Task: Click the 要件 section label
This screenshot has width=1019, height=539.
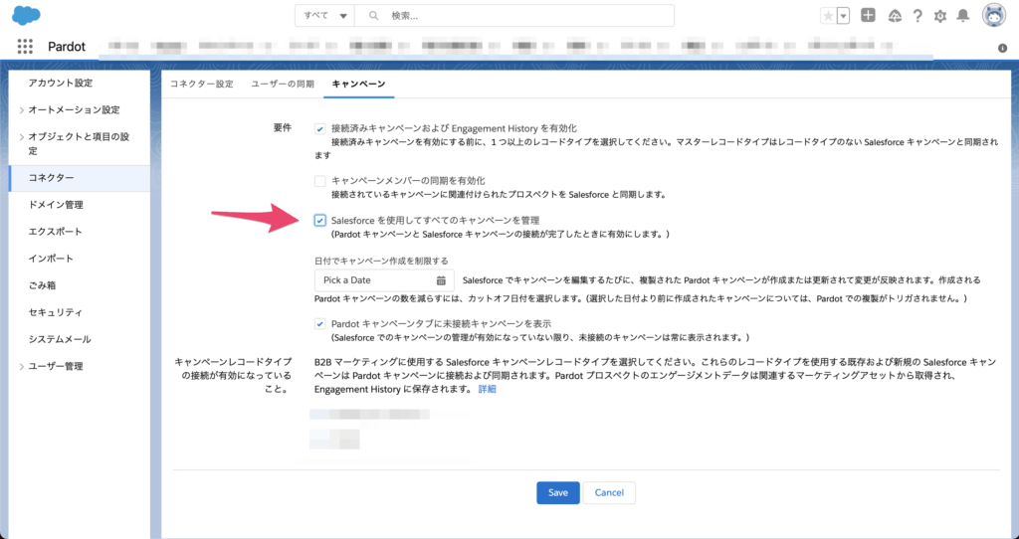Action: click(282, 128)
